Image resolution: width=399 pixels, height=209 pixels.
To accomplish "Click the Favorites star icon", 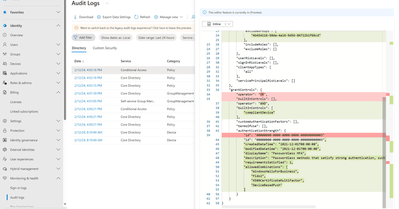I will click(4, 12).
